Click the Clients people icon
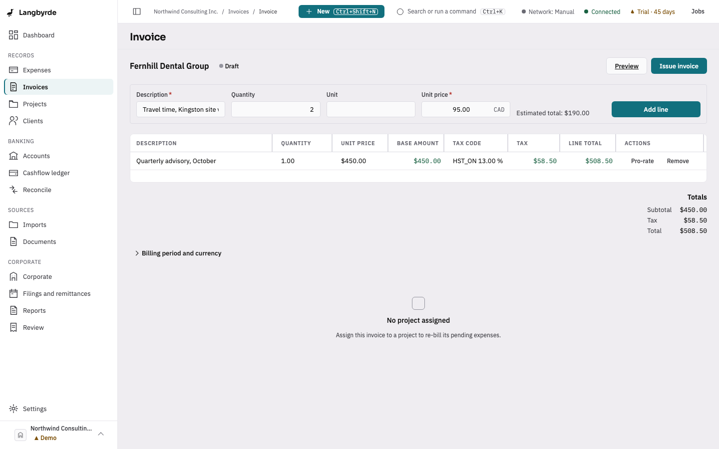 pos(13,121)
